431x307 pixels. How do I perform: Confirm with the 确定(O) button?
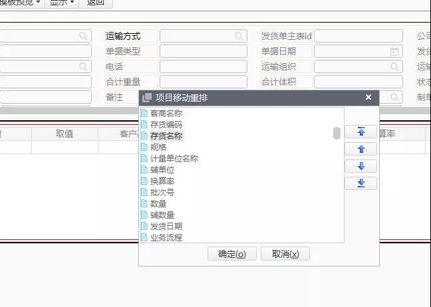(x=231, y=254)
